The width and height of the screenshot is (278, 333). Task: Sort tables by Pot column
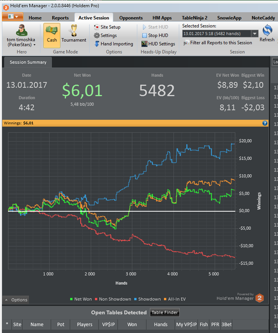60,324
